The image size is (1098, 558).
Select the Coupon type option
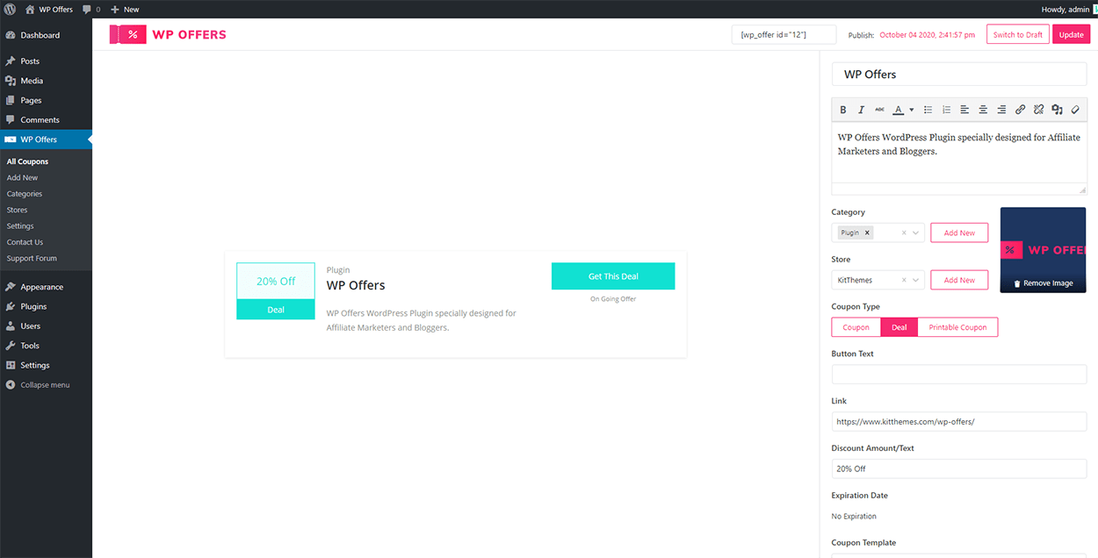856,327
